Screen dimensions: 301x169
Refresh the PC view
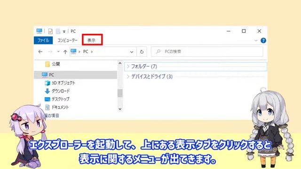point(142,52)
